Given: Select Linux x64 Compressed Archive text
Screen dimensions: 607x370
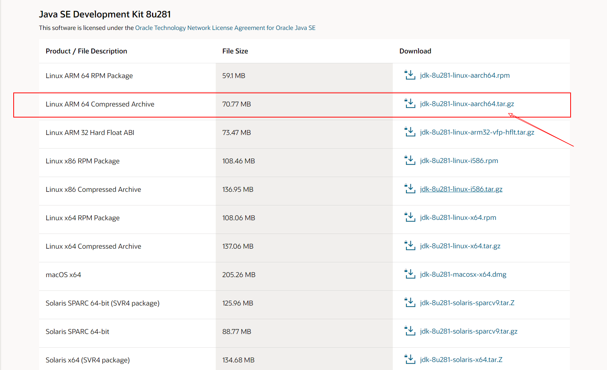Looking at the screenshot, I should 93,246.
